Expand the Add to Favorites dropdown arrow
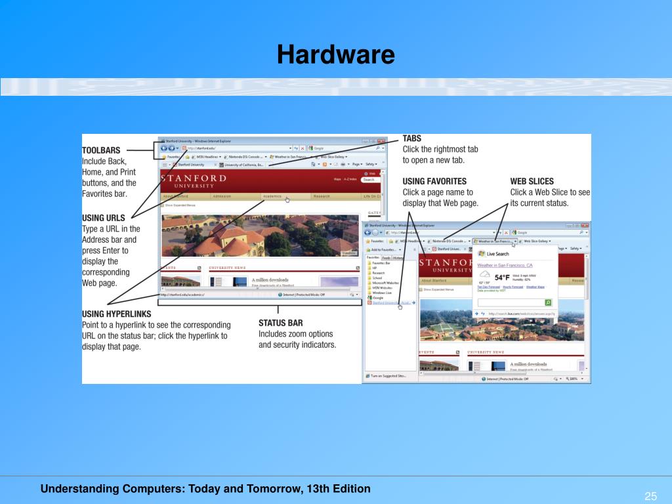The image size is (672, 504). click(400, 249)
